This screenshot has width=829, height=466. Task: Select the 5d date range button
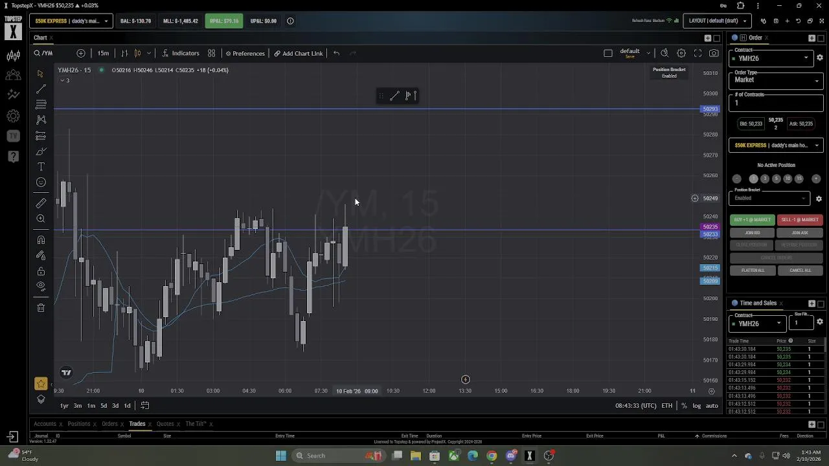tap(104, 406)
